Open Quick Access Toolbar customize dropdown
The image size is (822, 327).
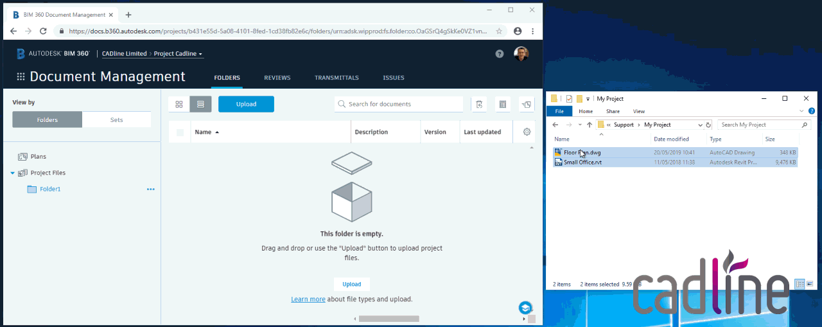point(589,99)
